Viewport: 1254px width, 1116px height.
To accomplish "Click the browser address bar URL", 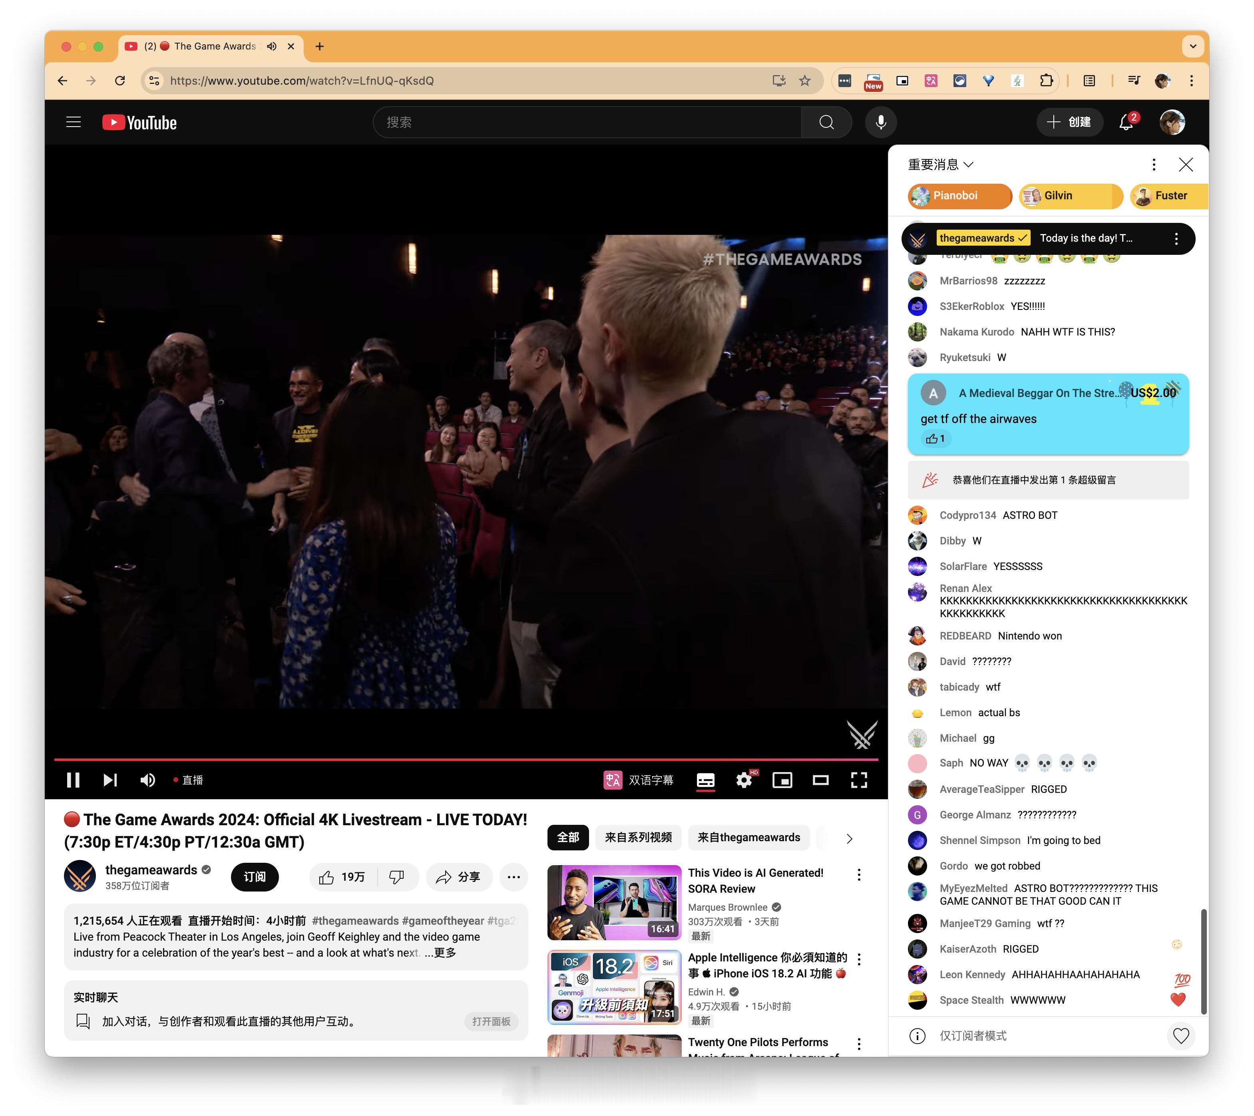I will point(302,81).
